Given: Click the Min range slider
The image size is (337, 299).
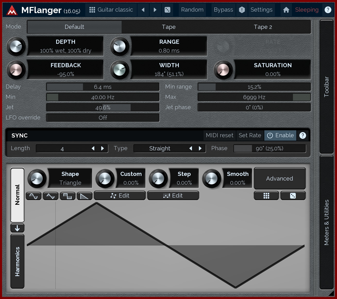Looking at the screenshot, I should point(254,87).
